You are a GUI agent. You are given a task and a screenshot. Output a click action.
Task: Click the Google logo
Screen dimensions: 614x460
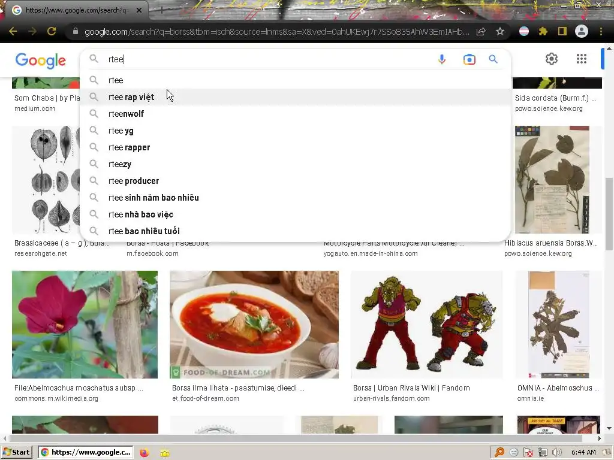click(41, 60)
